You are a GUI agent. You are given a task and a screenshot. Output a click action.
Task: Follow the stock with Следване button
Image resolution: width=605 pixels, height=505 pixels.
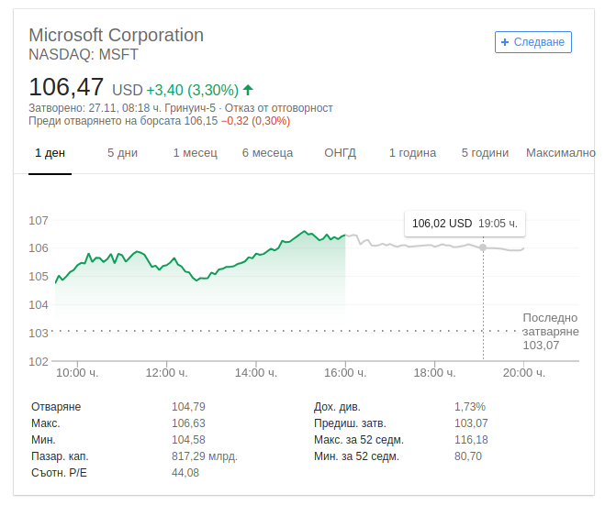(x=533, y=42)
